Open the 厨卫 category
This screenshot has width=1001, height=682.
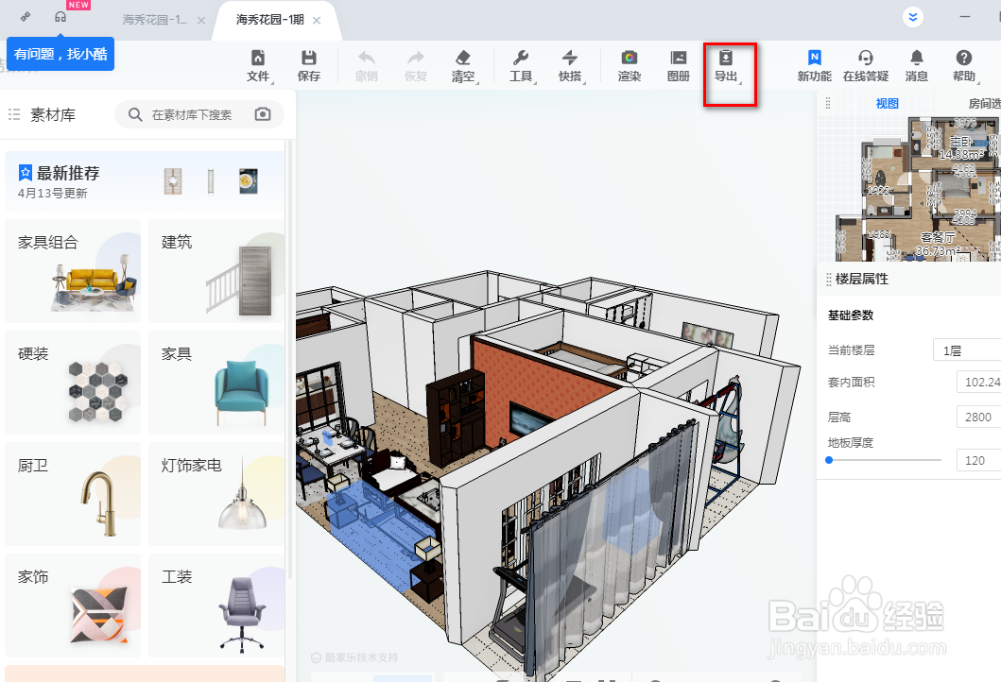[x=73, y=494]
